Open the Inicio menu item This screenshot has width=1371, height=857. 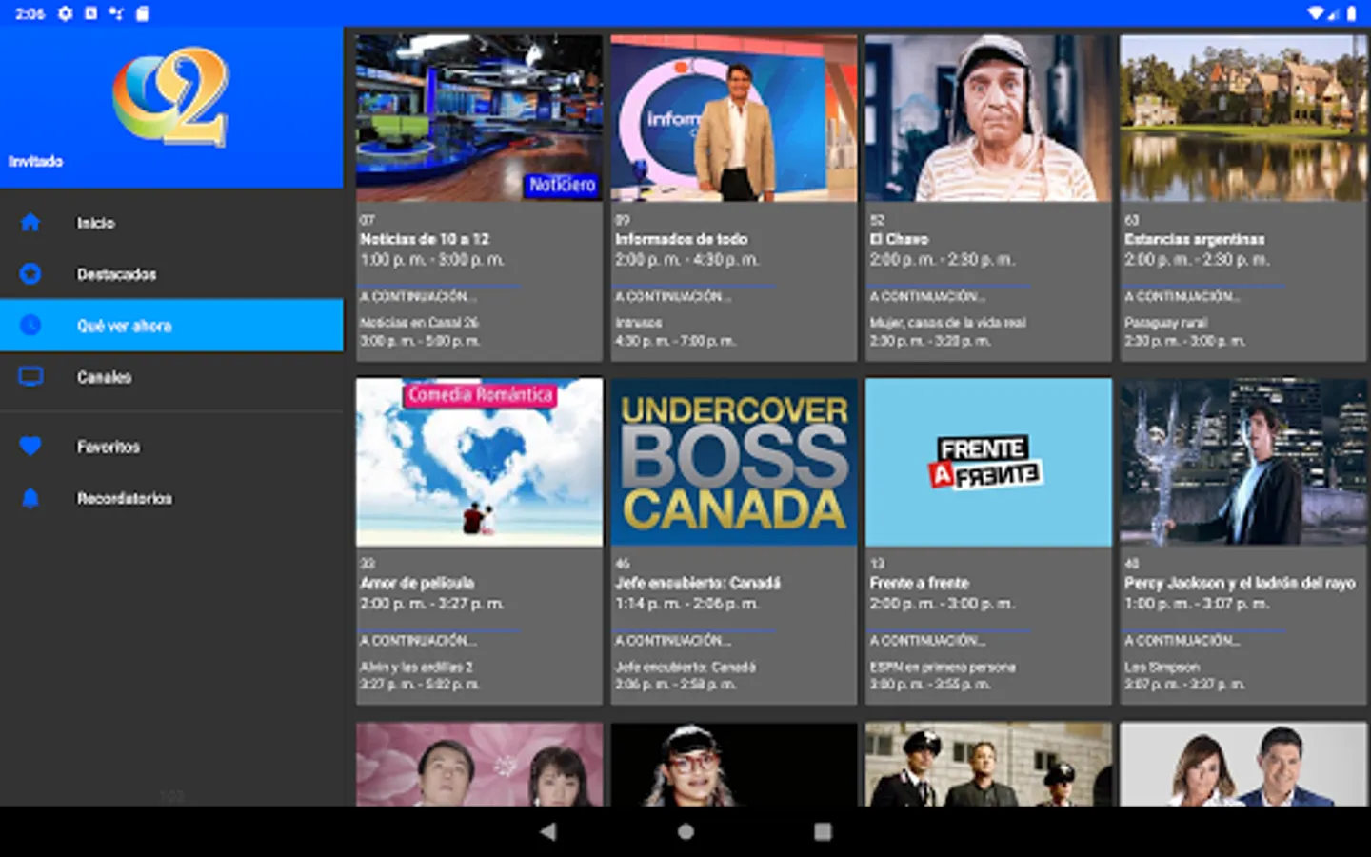point(171,223)
